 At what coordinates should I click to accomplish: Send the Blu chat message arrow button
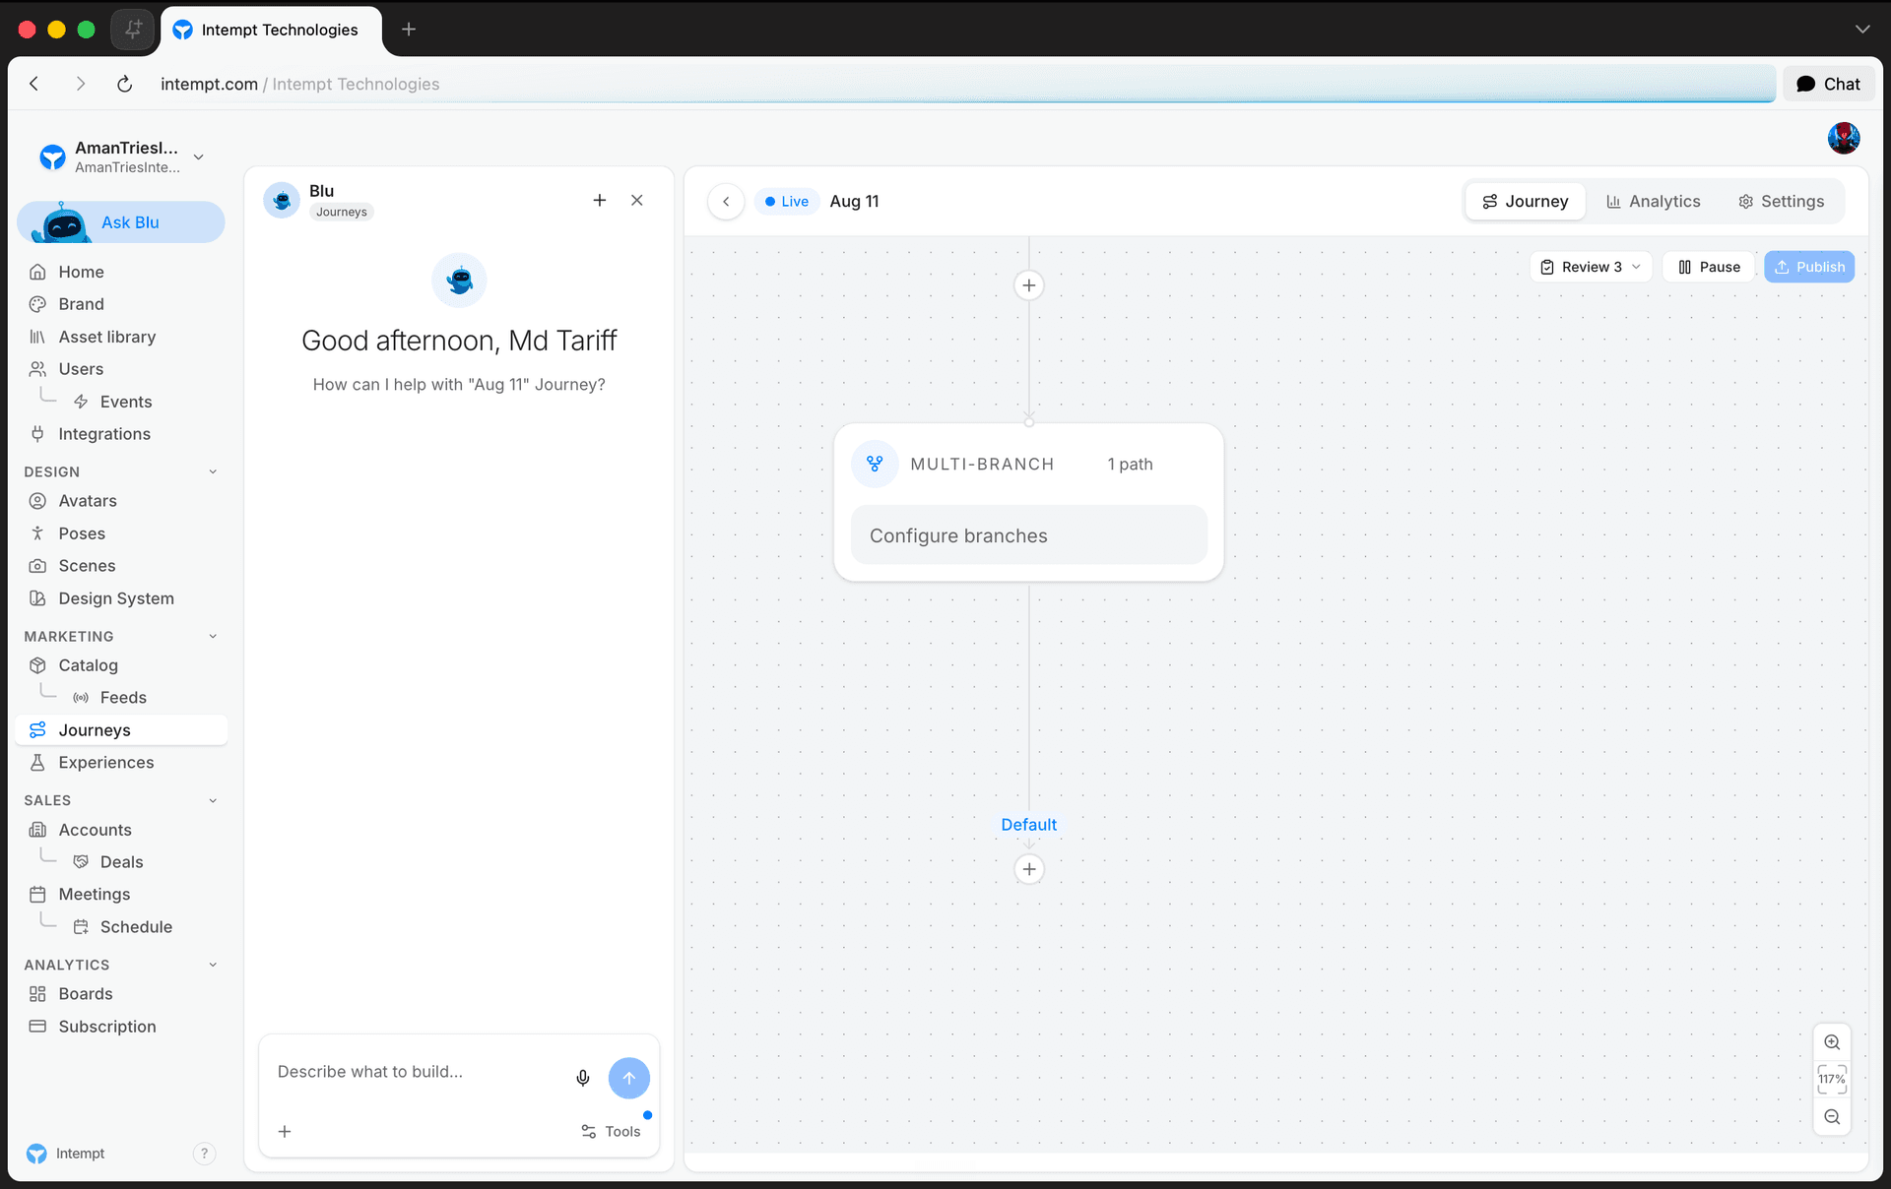(628, 1078)
